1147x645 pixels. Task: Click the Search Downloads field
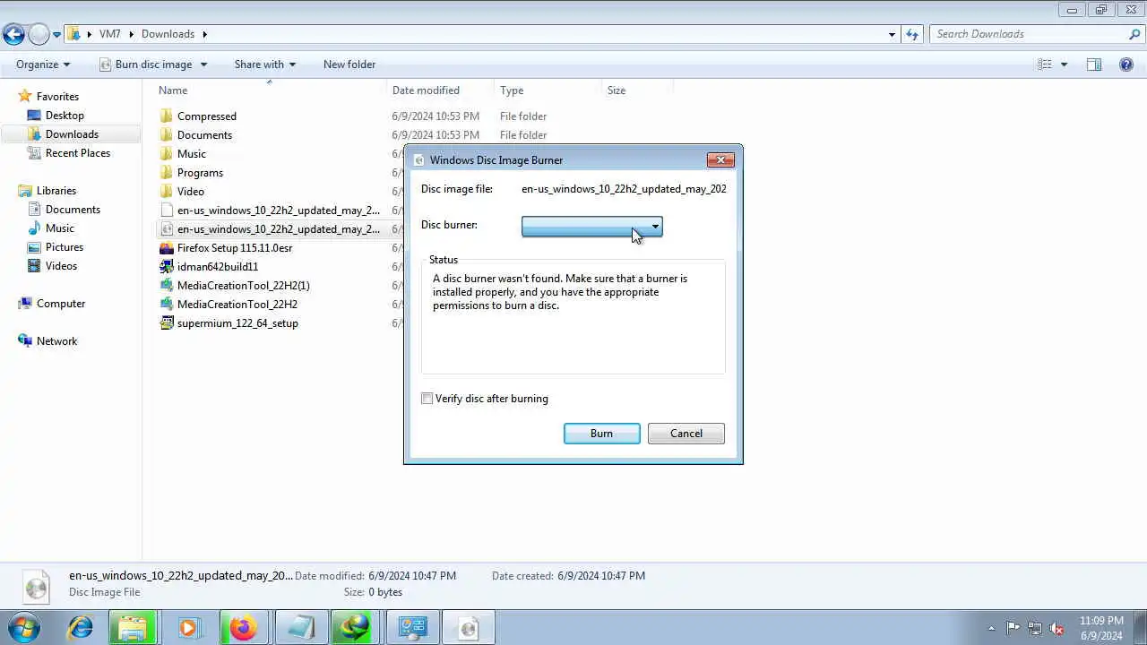(1029, 34)
